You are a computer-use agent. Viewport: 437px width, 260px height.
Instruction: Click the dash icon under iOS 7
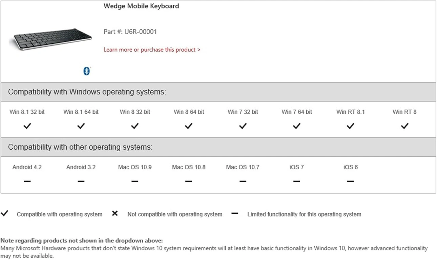296,181
